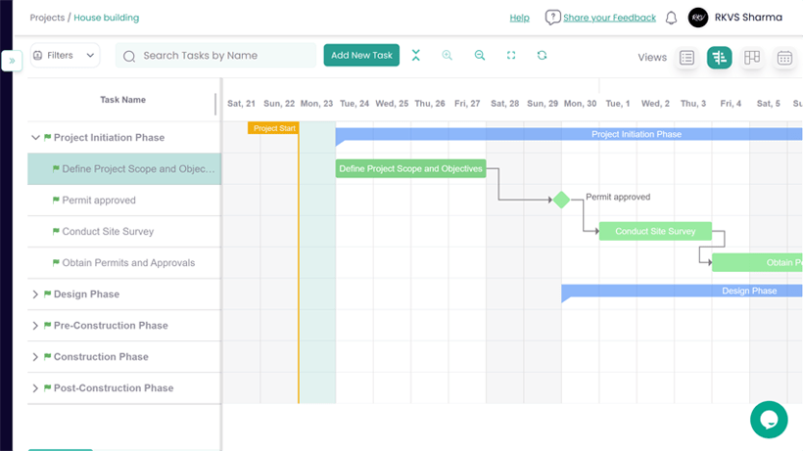The image size is (803, 451).
Task: Click the Add New Task button
Action: click(x=361, y=56)
